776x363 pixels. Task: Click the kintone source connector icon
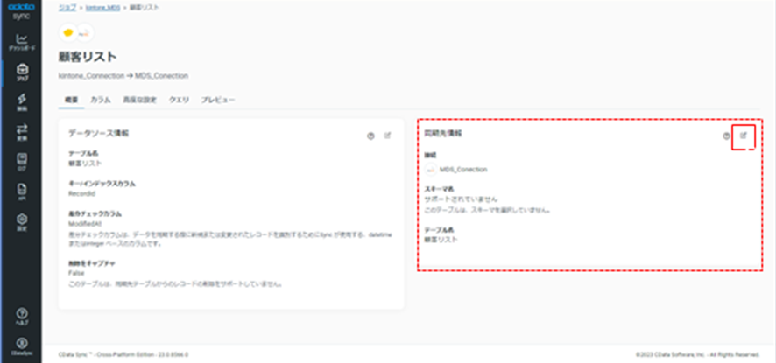[x=67, y=32]
